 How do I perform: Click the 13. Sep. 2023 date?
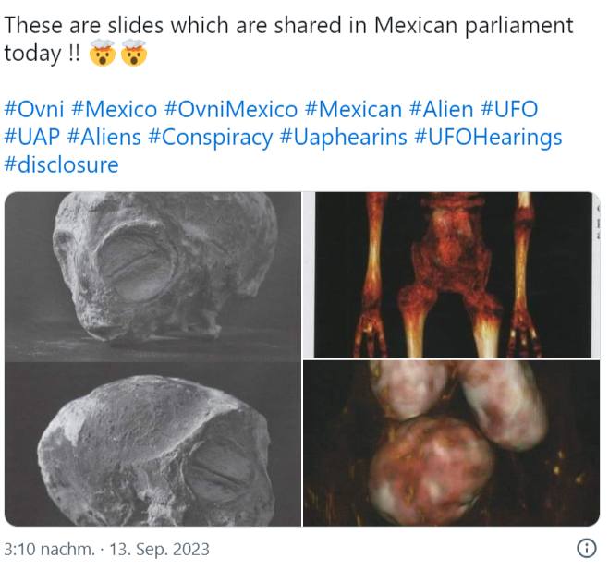click(159, 549)
